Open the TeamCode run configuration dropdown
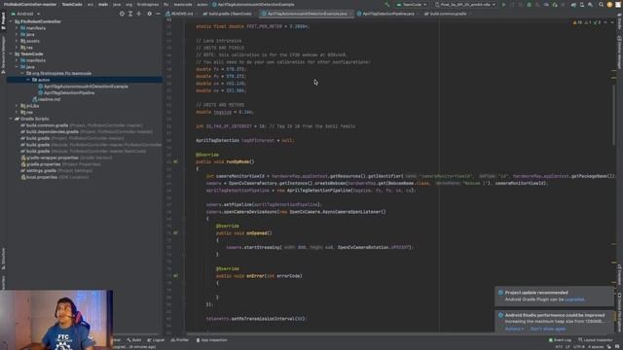Screen dimensions: 623x350 (412, 5)
